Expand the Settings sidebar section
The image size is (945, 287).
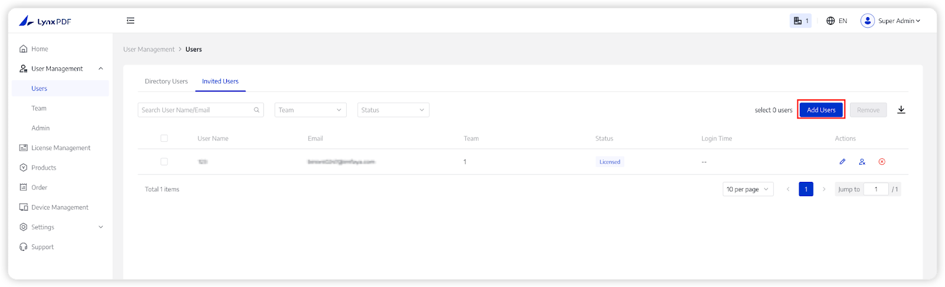click(100, 227)
